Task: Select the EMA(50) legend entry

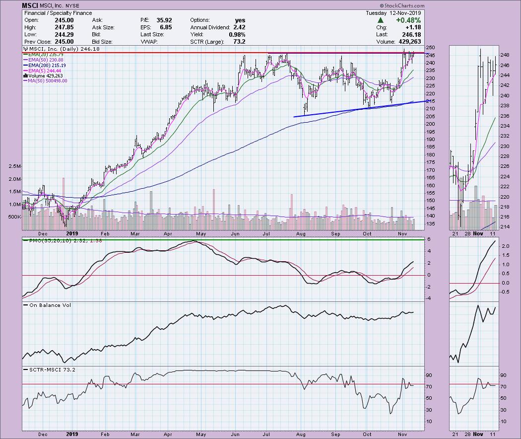Action: coord(45,60)
